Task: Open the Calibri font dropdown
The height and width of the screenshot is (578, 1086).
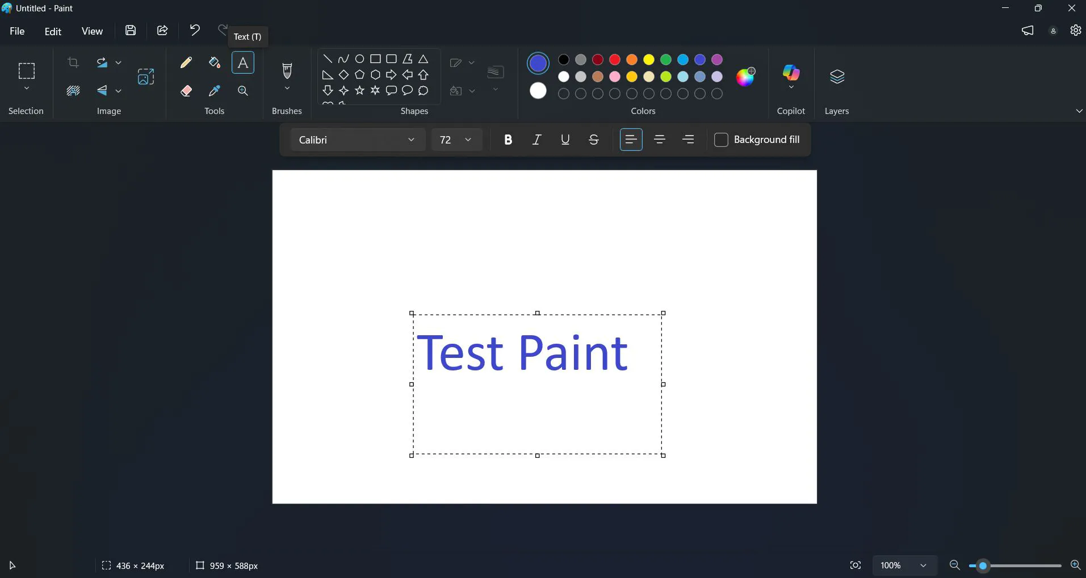Action: 357,140
